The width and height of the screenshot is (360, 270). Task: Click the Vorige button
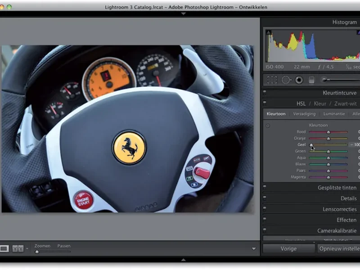click(x=288, y=249)
